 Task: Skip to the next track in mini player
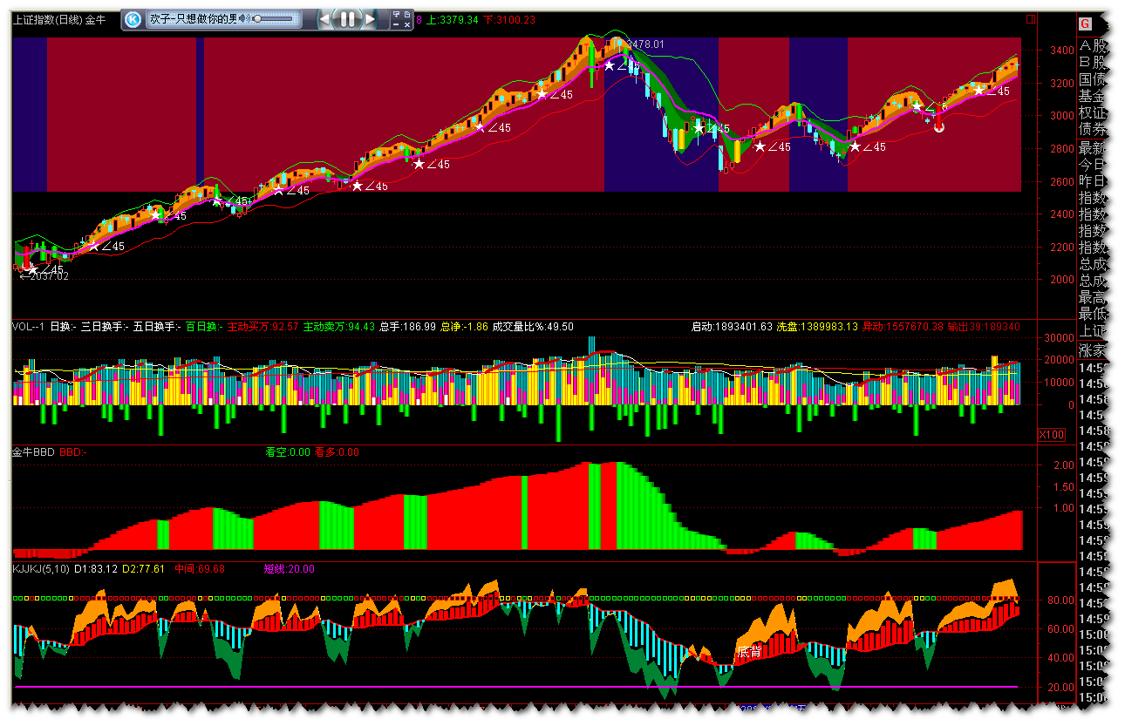tap(369, 19)
